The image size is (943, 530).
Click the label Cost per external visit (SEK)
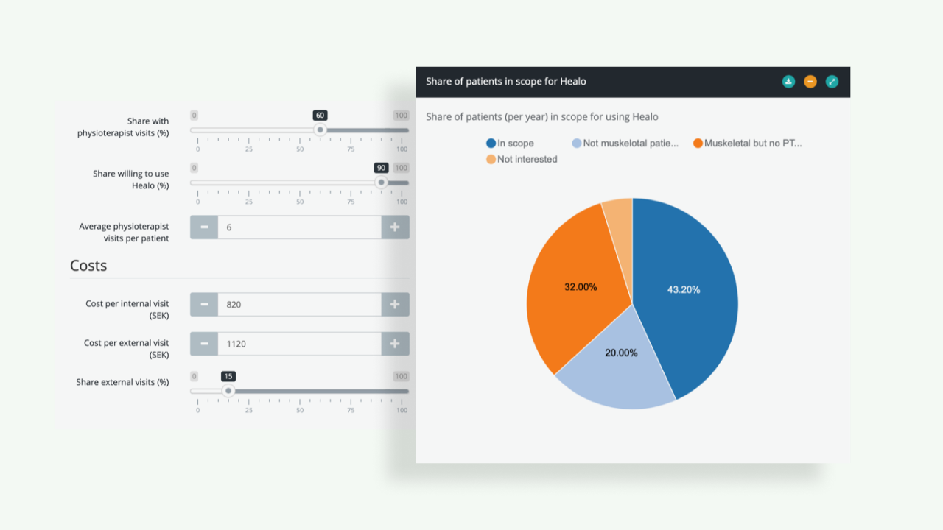tap(127, 349)
